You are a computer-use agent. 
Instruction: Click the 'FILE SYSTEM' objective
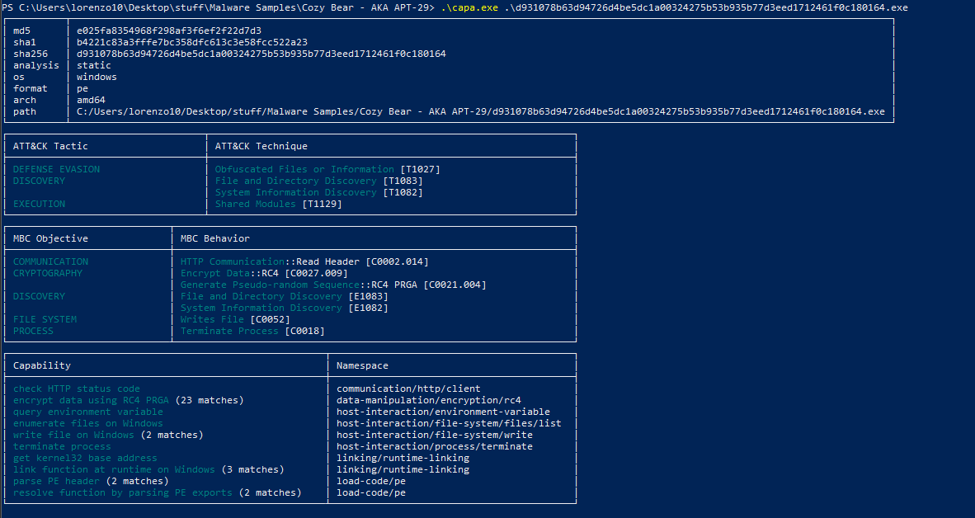coord(45,320)
